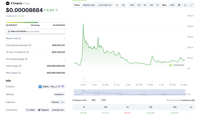Viewport: 201px width, 114px height.
Task: Click the purple wallet icon next to contract
Action: 62,86
